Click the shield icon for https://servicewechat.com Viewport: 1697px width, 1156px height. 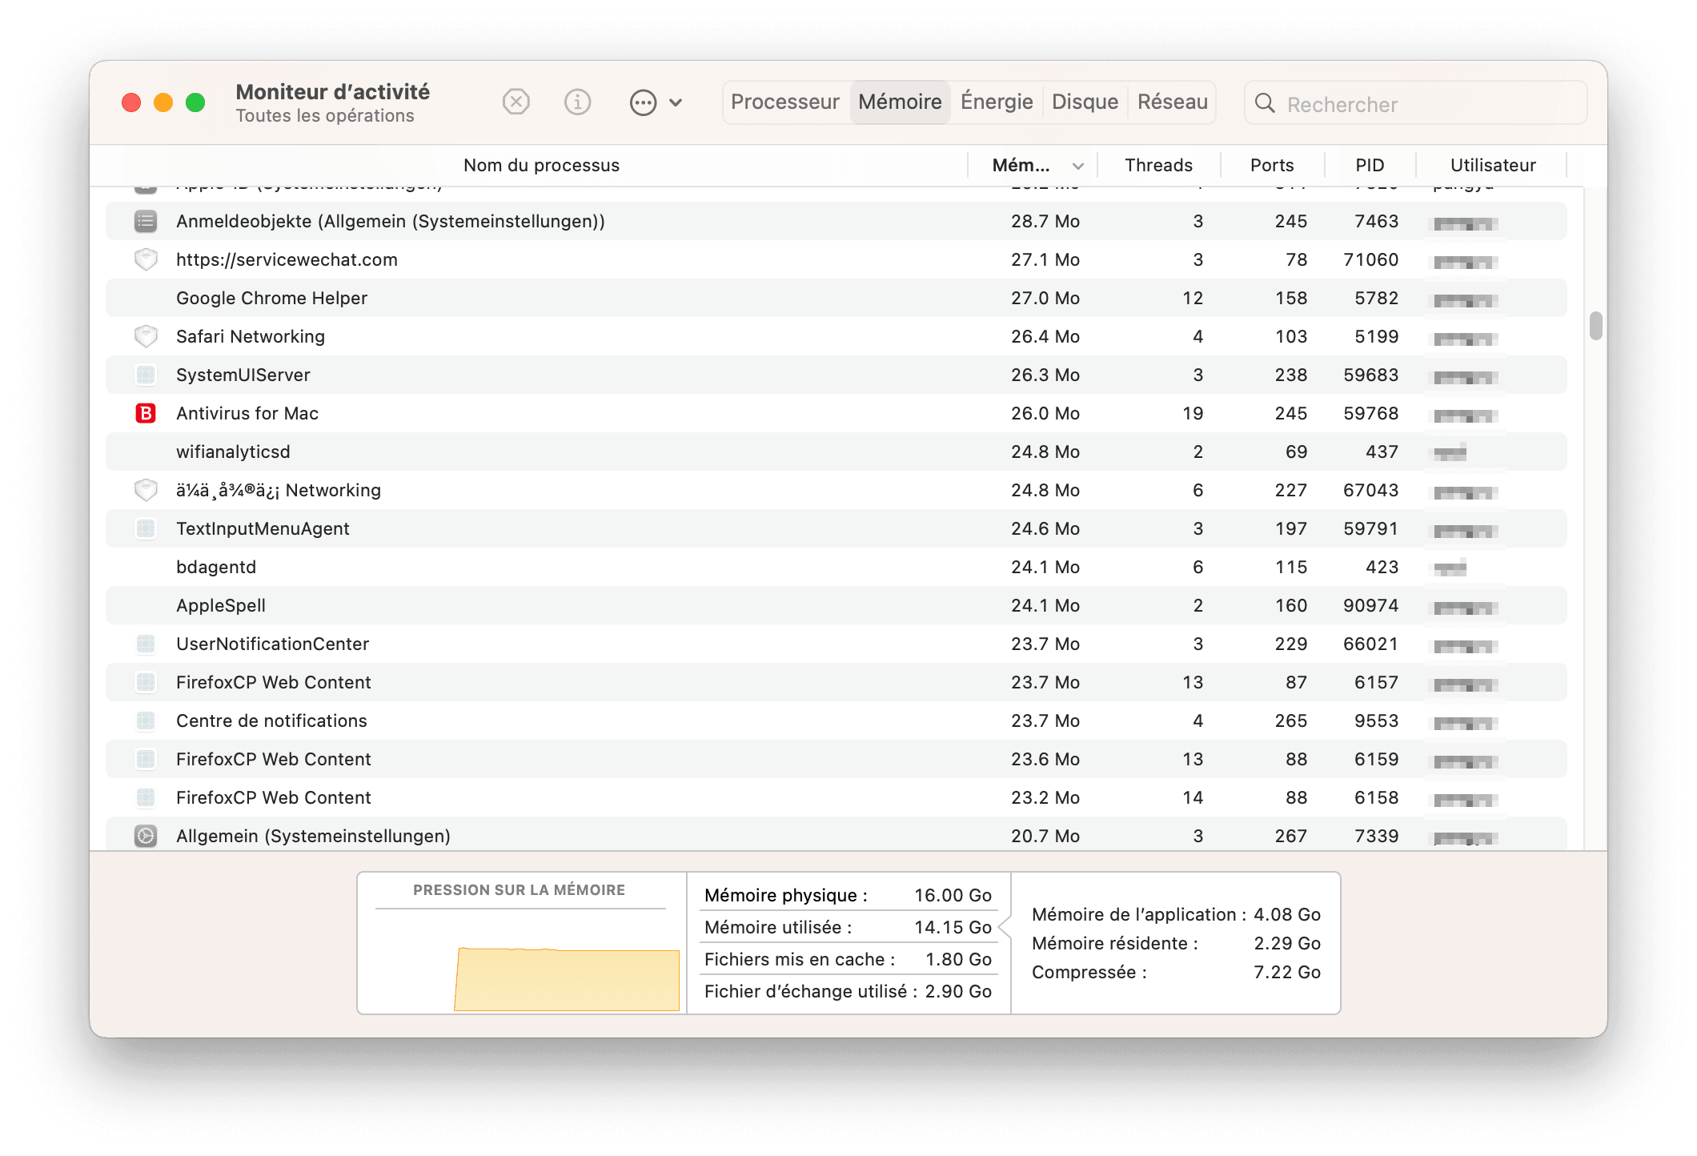click(146, 259)
